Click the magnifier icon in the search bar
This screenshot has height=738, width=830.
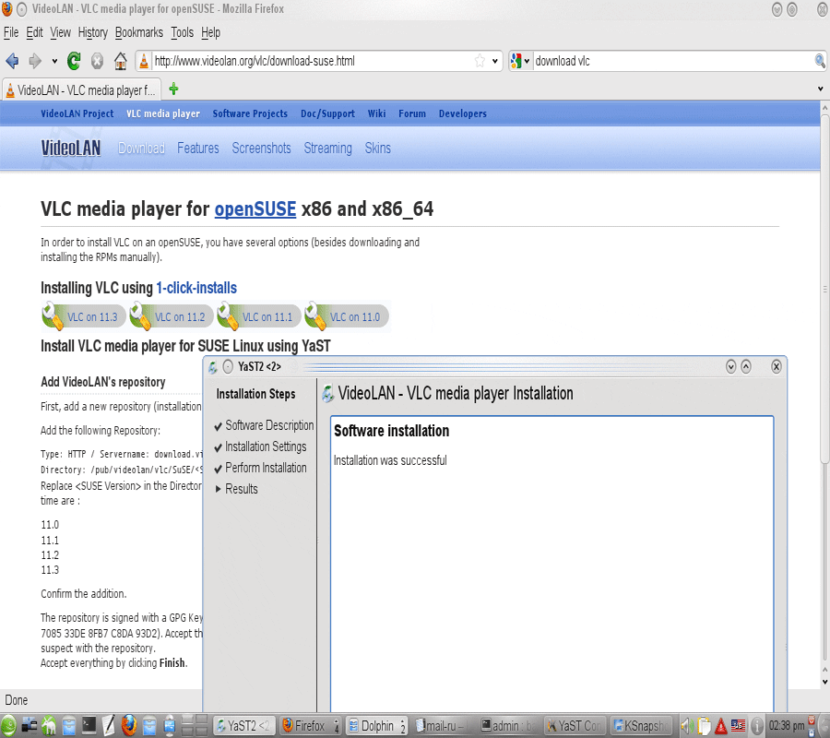(x=819, y=61)
